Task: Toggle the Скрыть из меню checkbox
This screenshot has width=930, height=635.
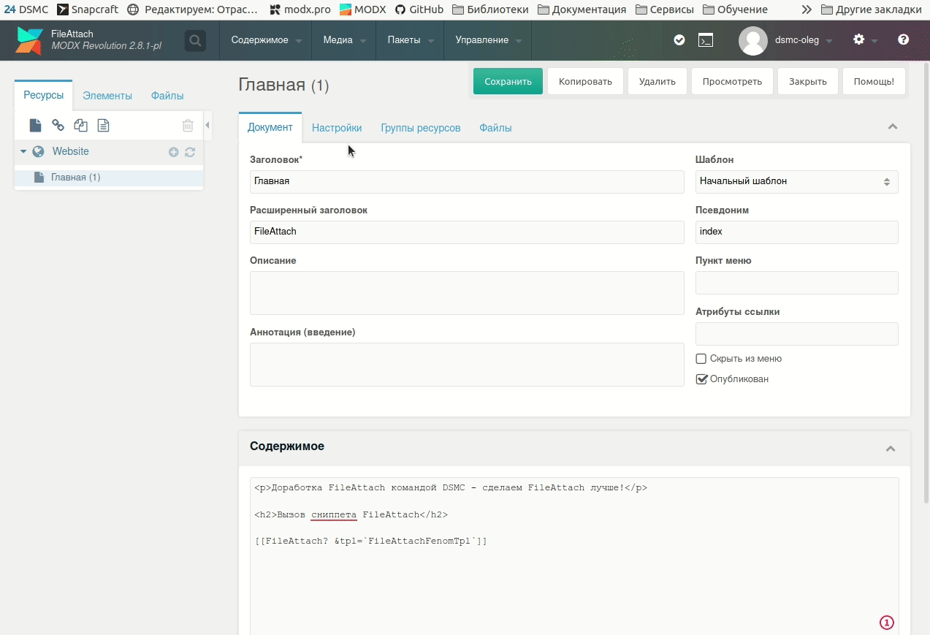Action: click(x=701, y=359)
